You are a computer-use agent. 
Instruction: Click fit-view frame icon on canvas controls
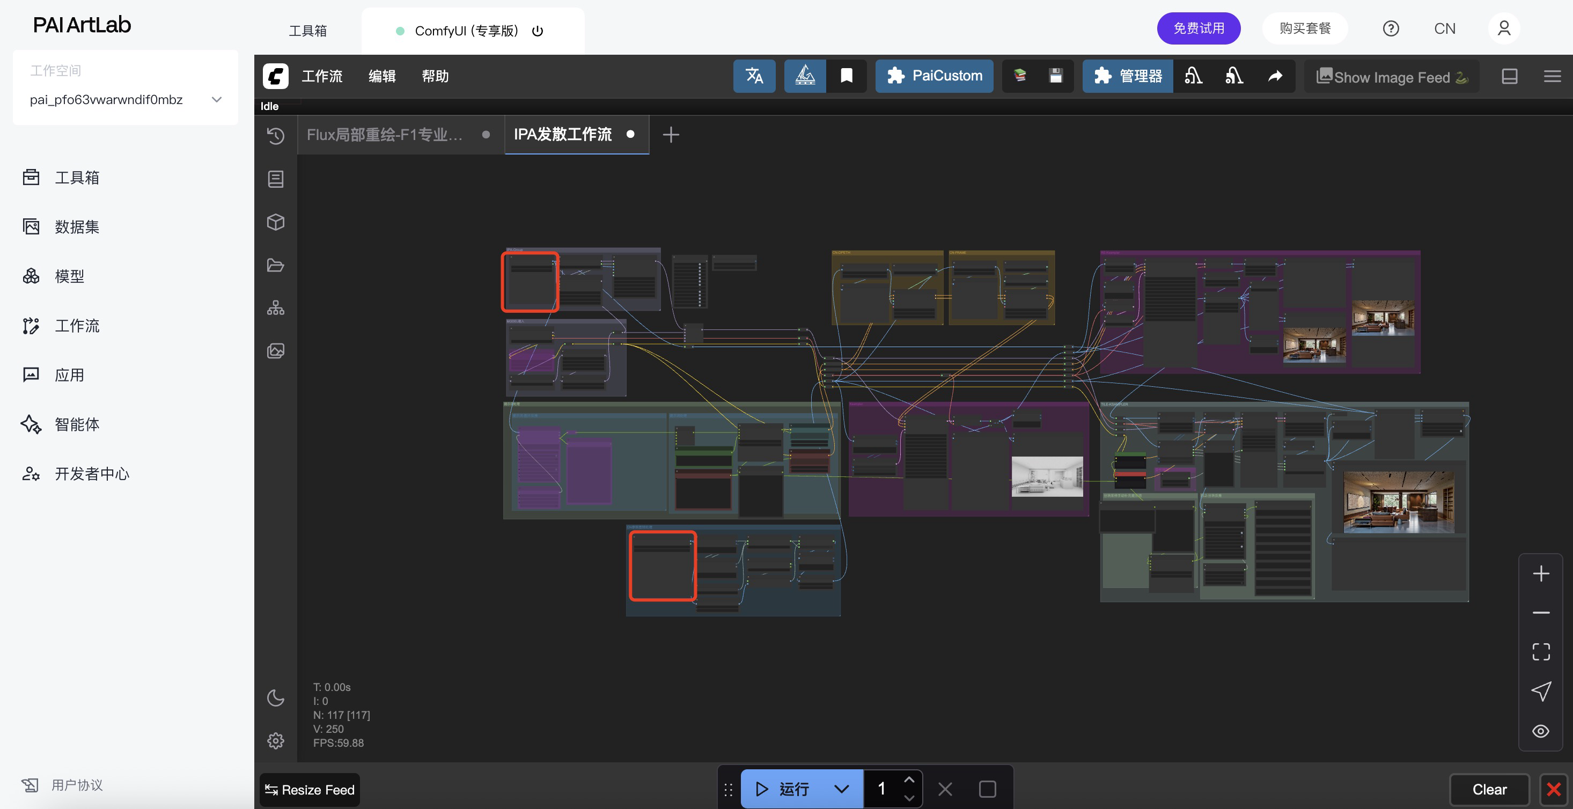[x=1540, y=651]
